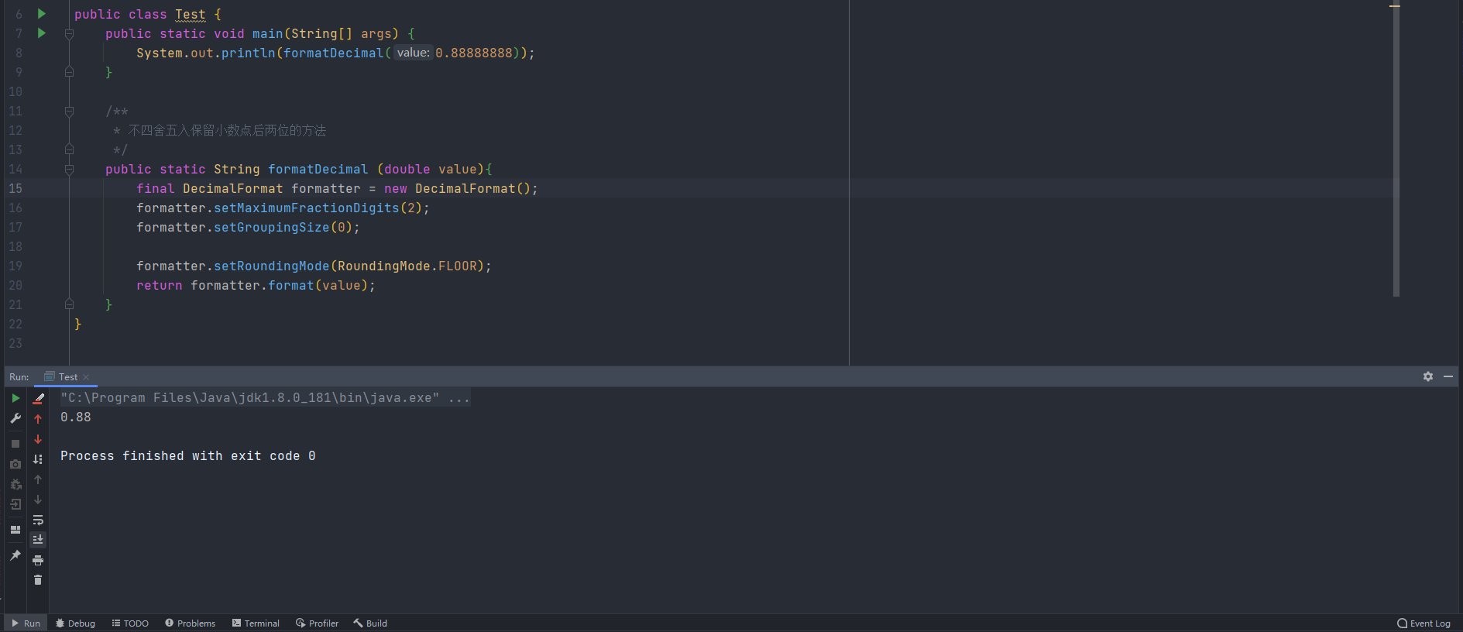Toggle scroll to end of console output

pos(38,540)
